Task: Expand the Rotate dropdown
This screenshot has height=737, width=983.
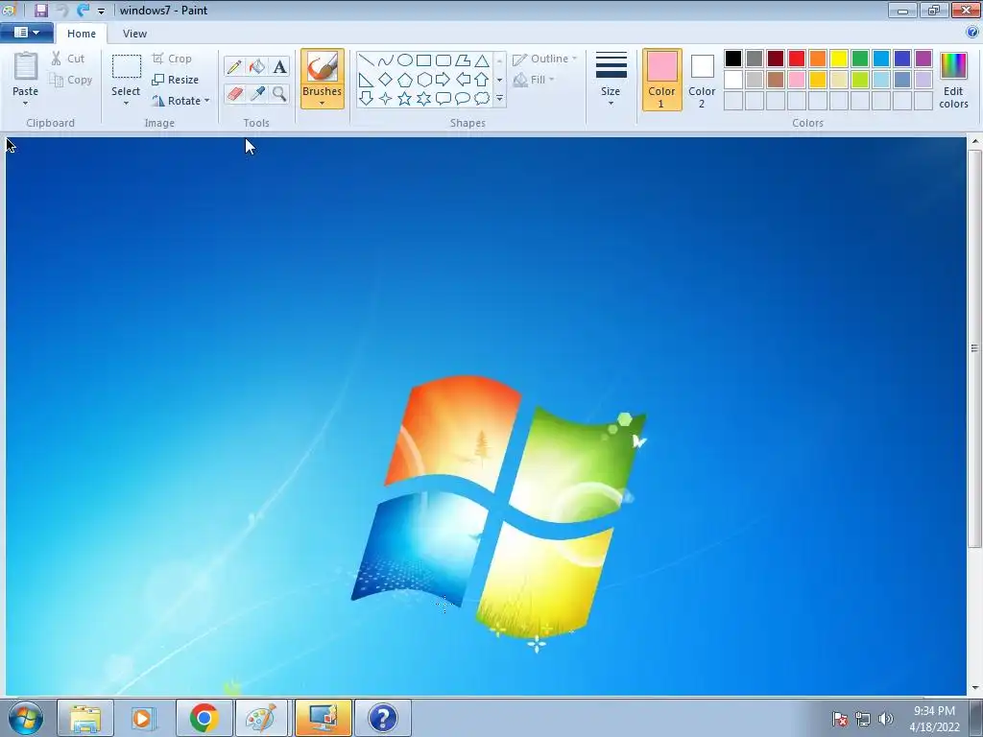Action: point(207,101)
